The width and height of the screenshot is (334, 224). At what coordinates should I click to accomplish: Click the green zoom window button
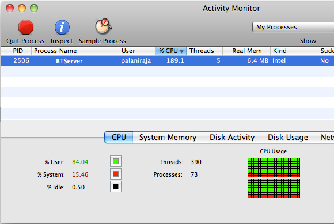tap(34, 8)
